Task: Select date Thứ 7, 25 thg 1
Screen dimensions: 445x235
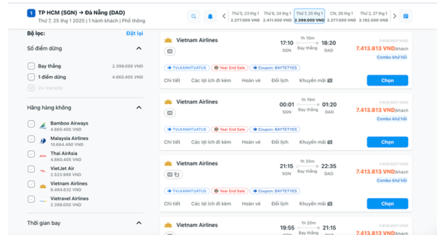Action: pyautogui.click(x=309, y=17)
